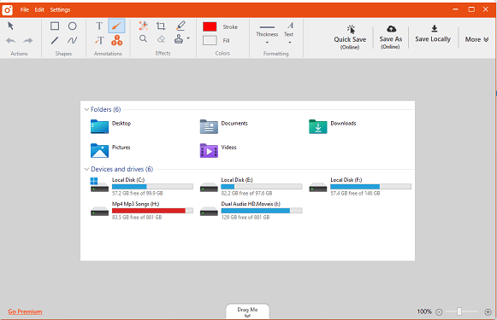Expand the More options
The width and height of the screenshot is (497, 320).
point(476,39)
